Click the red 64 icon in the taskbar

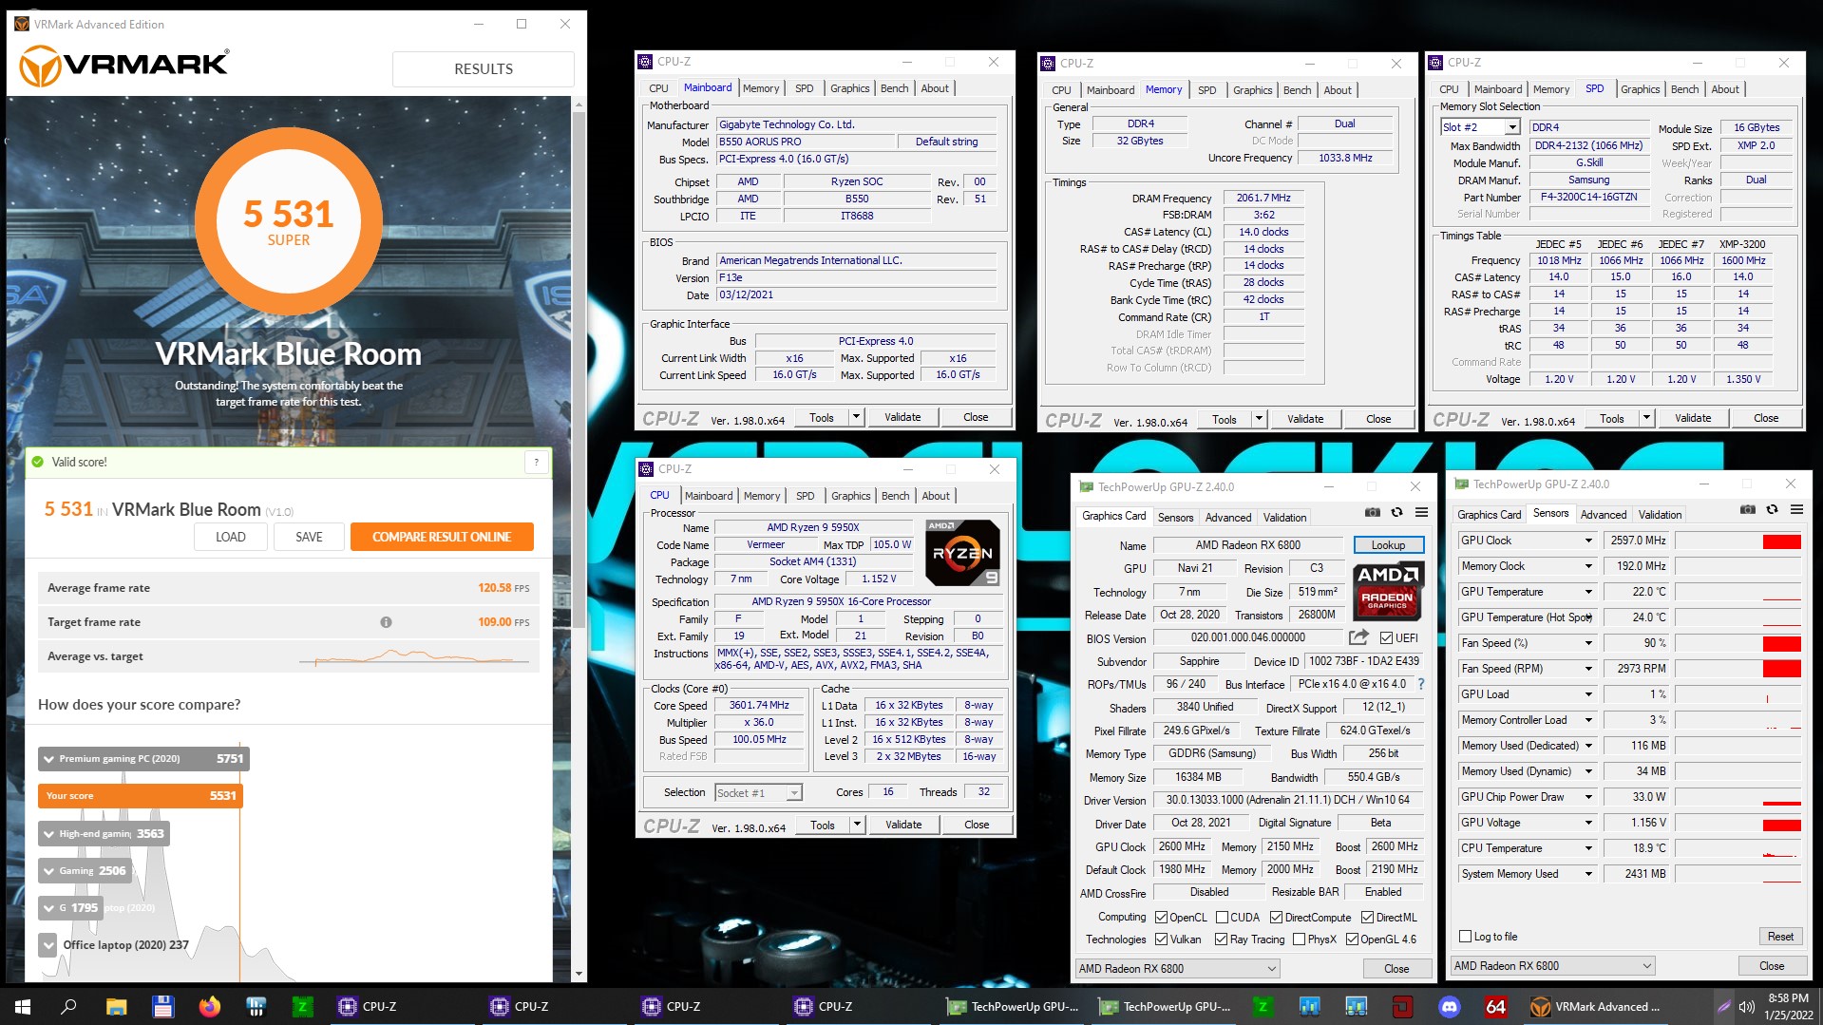(1495, 1007)
